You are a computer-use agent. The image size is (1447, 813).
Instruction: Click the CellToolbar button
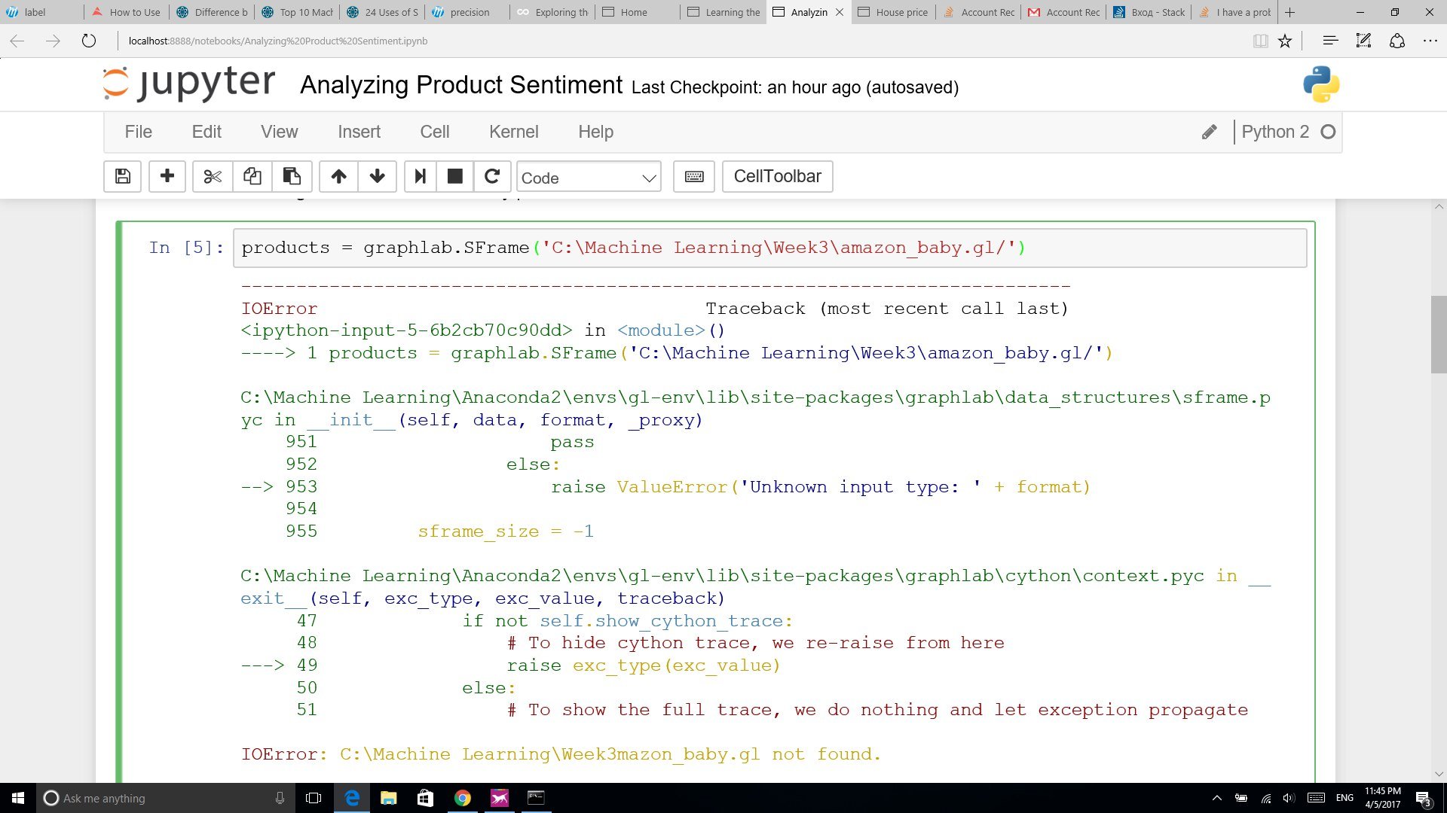777,176
